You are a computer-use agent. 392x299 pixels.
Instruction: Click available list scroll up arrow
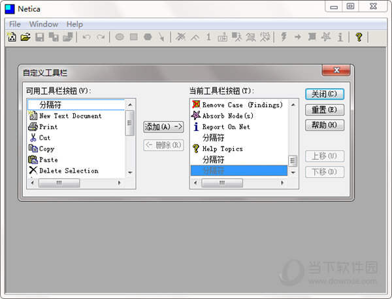click(x=130, y=105)
